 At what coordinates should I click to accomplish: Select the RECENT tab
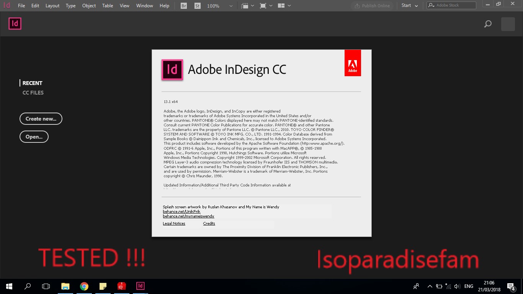click(x=33, y=83)
